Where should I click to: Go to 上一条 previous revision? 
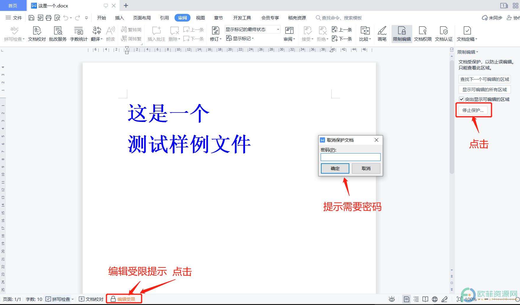(x=342, y=30)
